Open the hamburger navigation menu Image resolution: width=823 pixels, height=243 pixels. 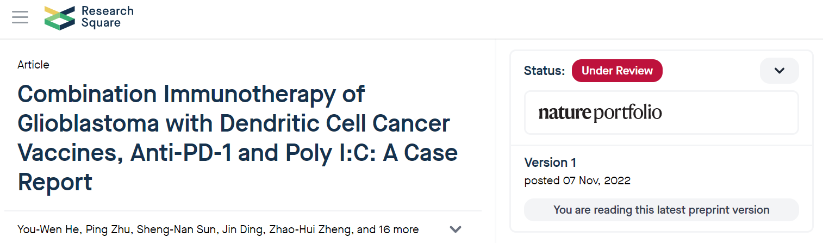point(20,17)
